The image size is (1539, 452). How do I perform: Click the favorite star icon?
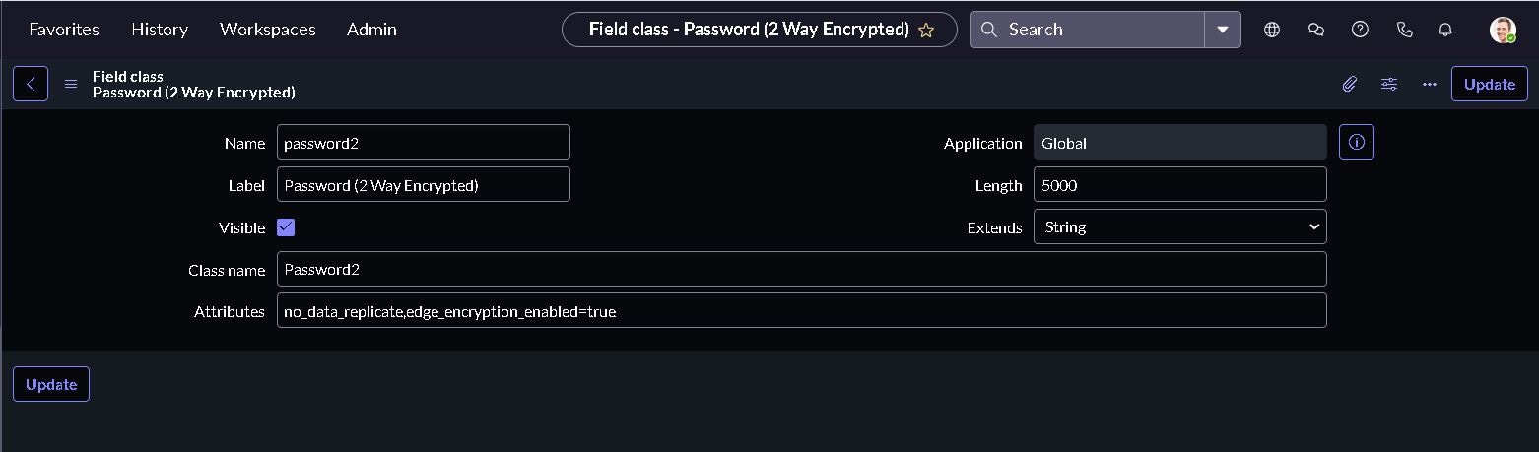[926, 30]
